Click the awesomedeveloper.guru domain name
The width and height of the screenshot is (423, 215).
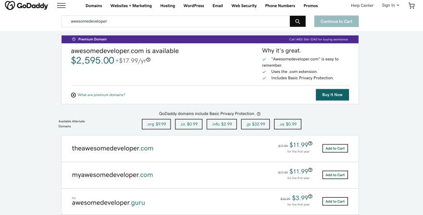[x=108, y=203]
